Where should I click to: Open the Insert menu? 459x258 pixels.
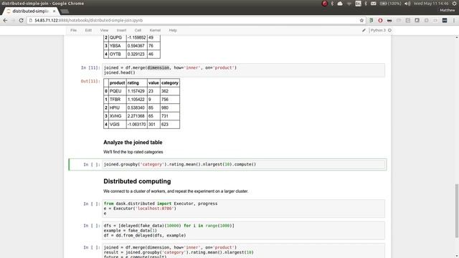coord(121,30)
